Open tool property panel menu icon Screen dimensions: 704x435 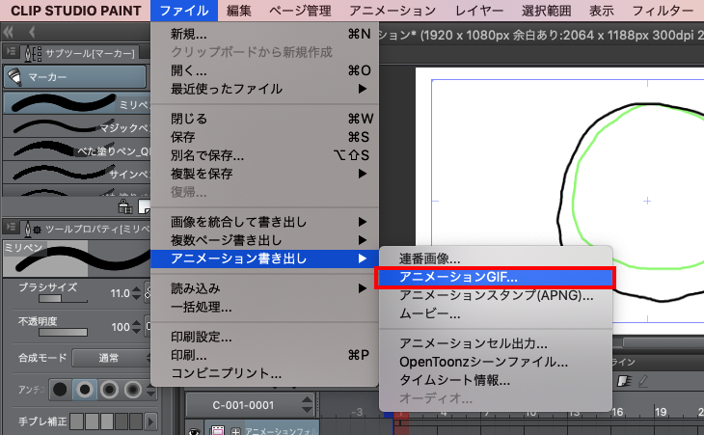click(11, 228)
